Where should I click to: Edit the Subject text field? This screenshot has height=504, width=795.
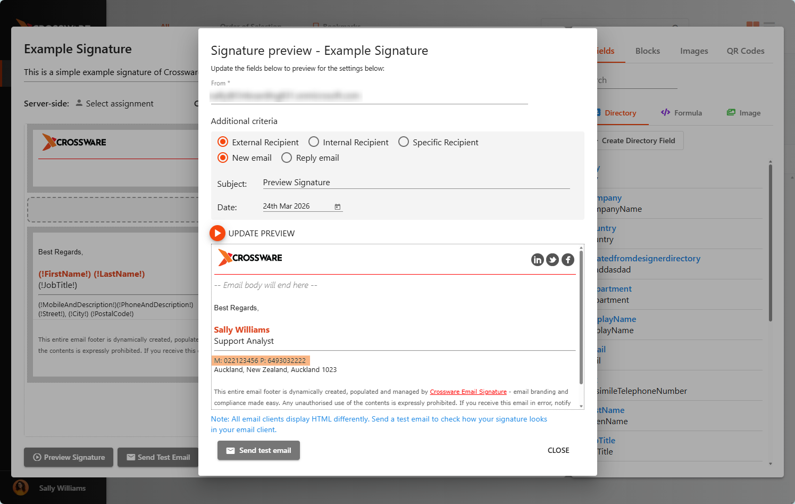415,183
